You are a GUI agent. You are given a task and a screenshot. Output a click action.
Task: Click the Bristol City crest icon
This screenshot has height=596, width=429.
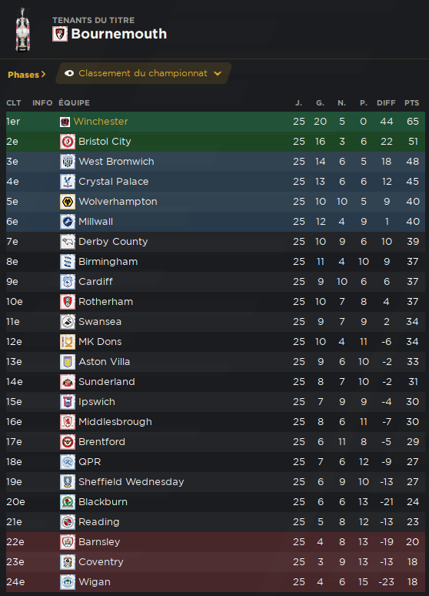pos(68,142)
